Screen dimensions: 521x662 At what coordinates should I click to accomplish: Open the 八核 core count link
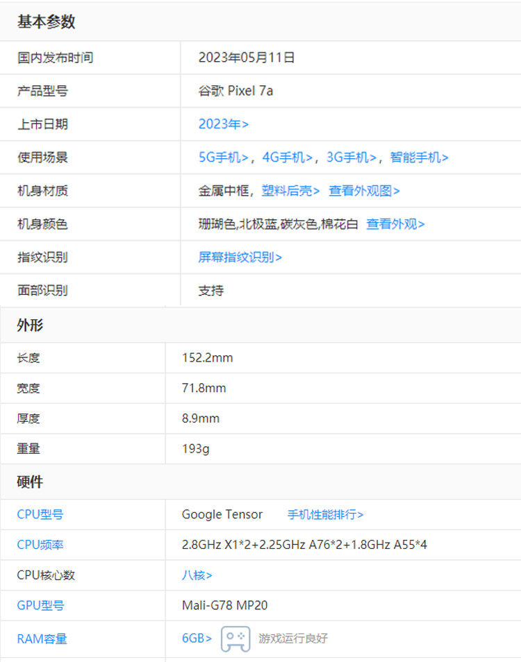197,575
